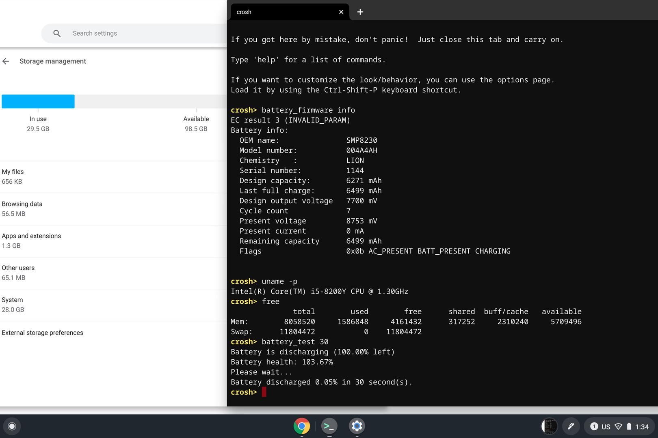This screenshot has width=658, height=438.
Task: Click the stylus tools pen icon
Action: point(571,426)
